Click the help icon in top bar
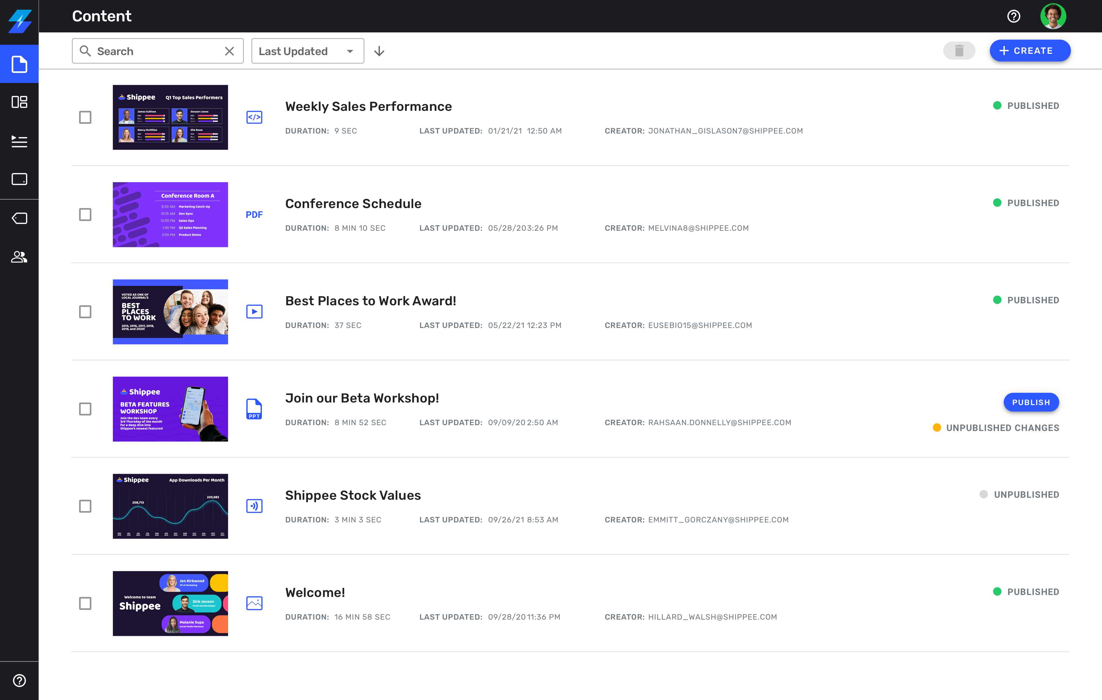1102x700 pixels. coord(1014,17)
